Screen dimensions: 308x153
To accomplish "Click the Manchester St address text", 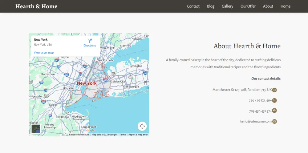I will (x=242, y=90).
